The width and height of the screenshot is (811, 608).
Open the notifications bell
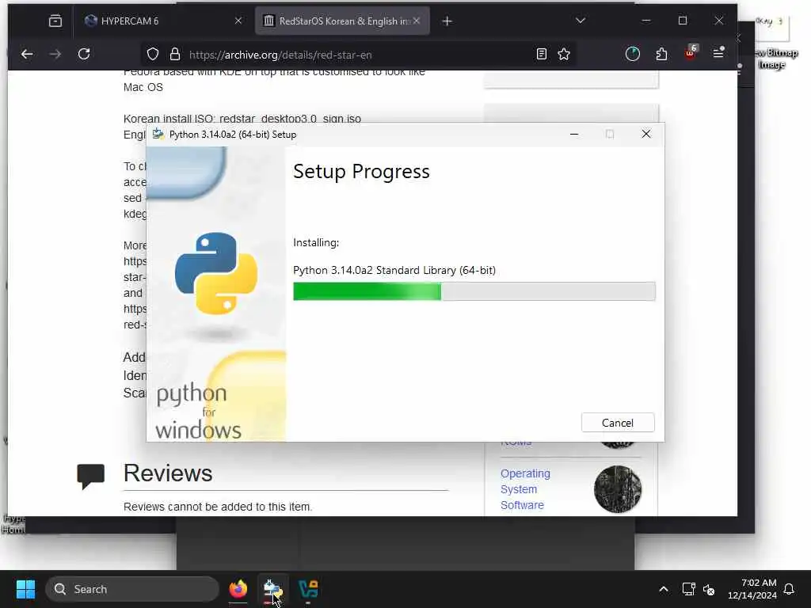coord(790,589)
